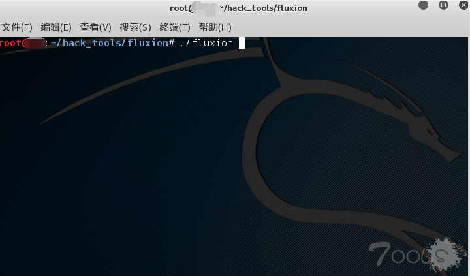Click the ~/hack_tools/fluxion# prompt path
The height and width of the screenshot is (276, 470).
(113, 43)
